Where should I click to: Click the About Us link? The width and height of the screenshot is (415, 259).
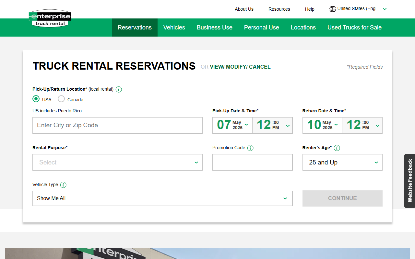click(244, 9)
